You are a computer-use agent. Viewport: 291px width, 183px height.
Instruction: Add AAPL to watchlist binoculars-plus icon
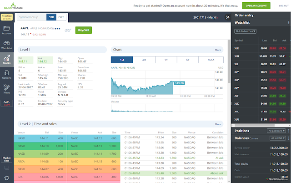pyautogui.click(x=68, y=30)
